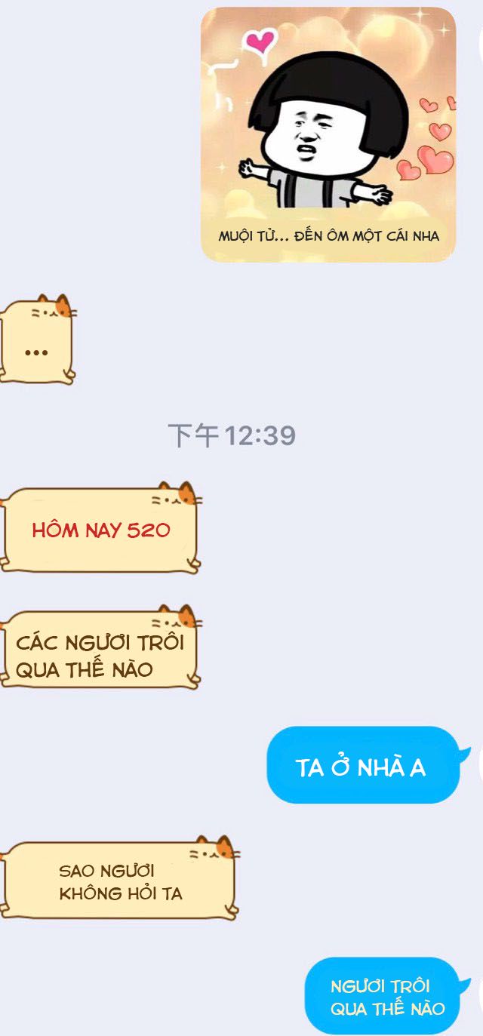
Task: Select the 'HÔM NAY 520' message bubble
Action: click(100, 528)
